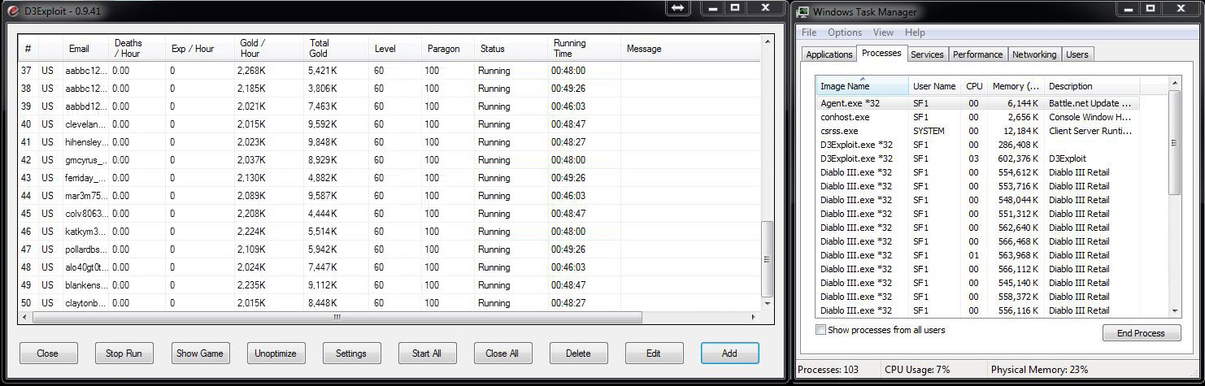This screenshot has width=1205, height=386.
Task: Click the Email column header in D3Exploit
Action: [x=85, y=49]
